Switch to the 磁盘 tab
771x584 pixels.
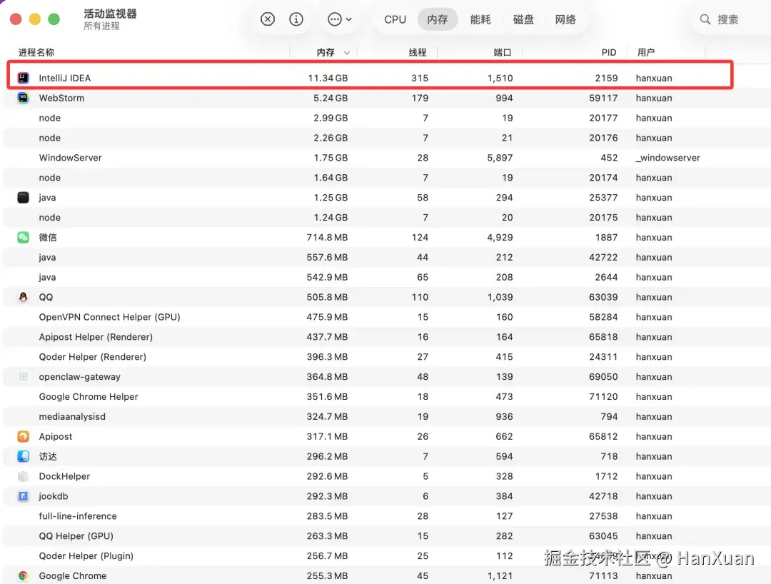(523, 20)
